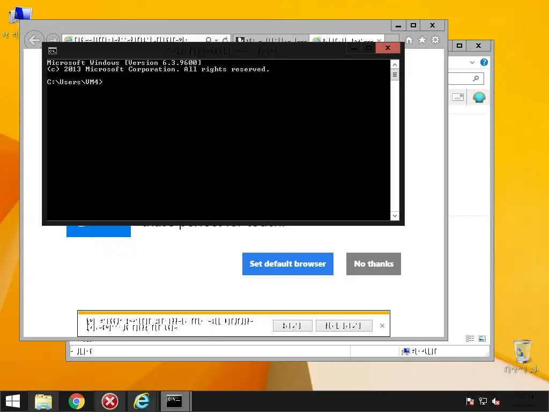Screen dimensions: 549x412
Task: Open Internet Explorer Tools gear menu
Action: [435, 40]
